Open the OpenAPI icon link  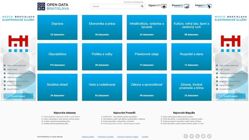click(x=157, y=6)
